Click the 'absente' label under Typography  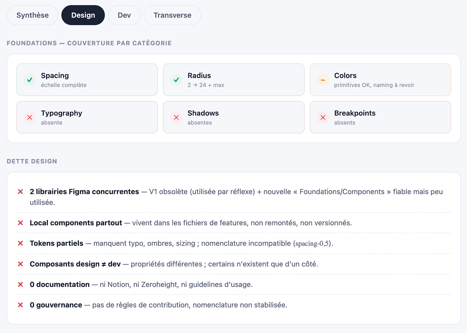(52, 123)
